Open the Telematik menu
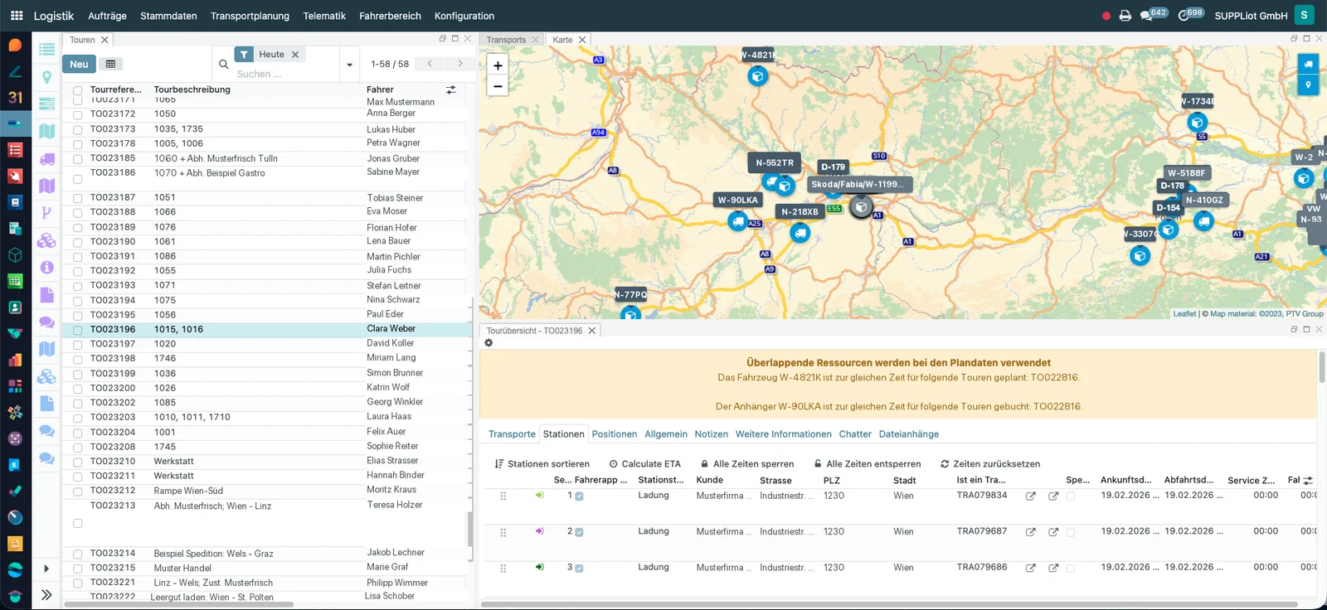This screenshot has height=610, width=1327. (x=324, y=16)
